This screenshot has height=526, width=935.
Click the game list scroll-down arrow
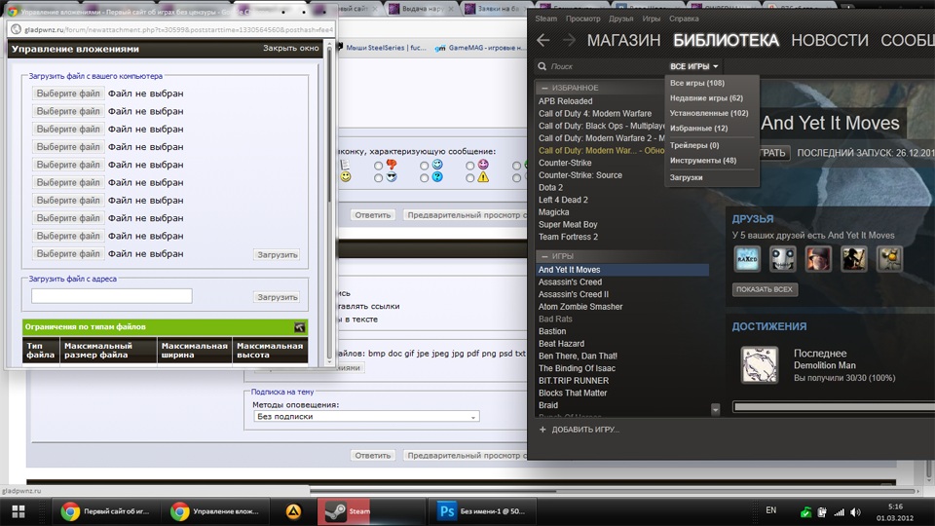point(715,409)
